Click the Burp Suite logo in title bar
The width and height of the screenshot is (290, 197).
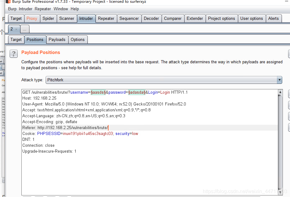tap(8, 2)
